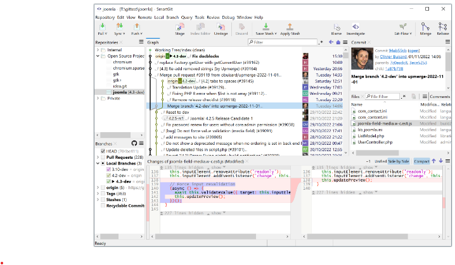Click the Graph back arrow icon
The width and height of the screenshot is (455, 265).
(331, 42)
